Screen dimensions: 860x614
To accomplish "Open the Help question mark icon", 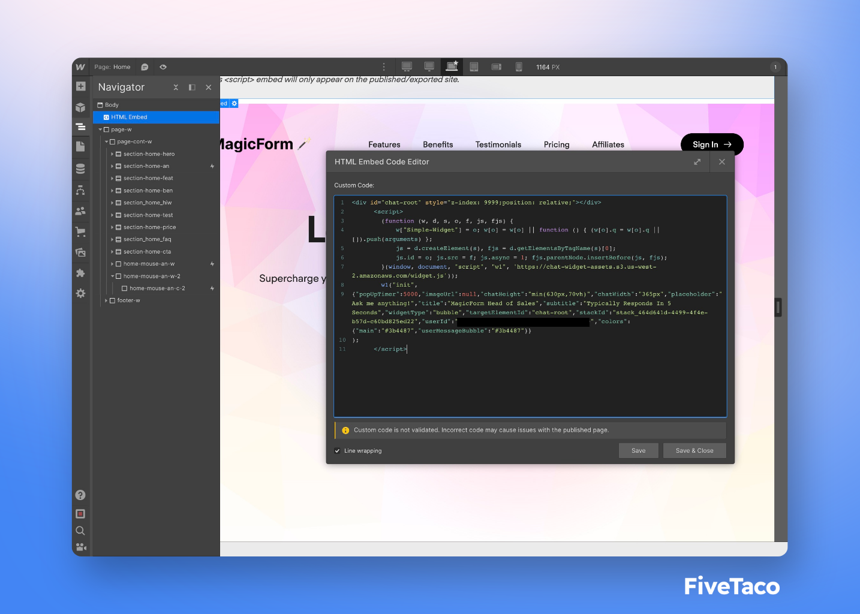I will click(x=80, y=495).
